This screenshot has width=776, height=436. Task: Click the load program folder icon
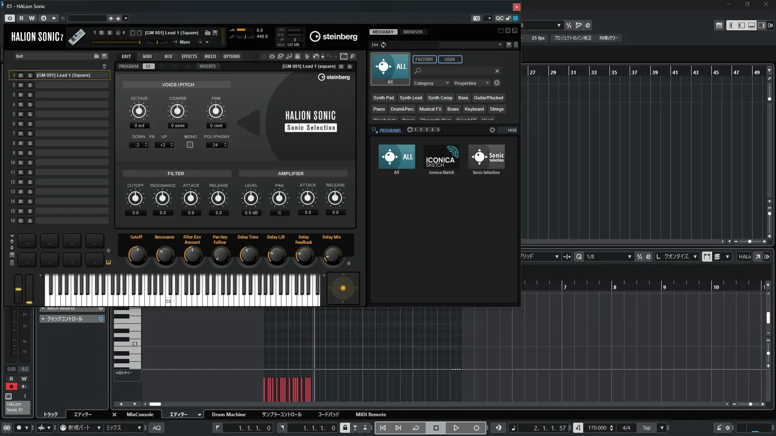(208, 33)
